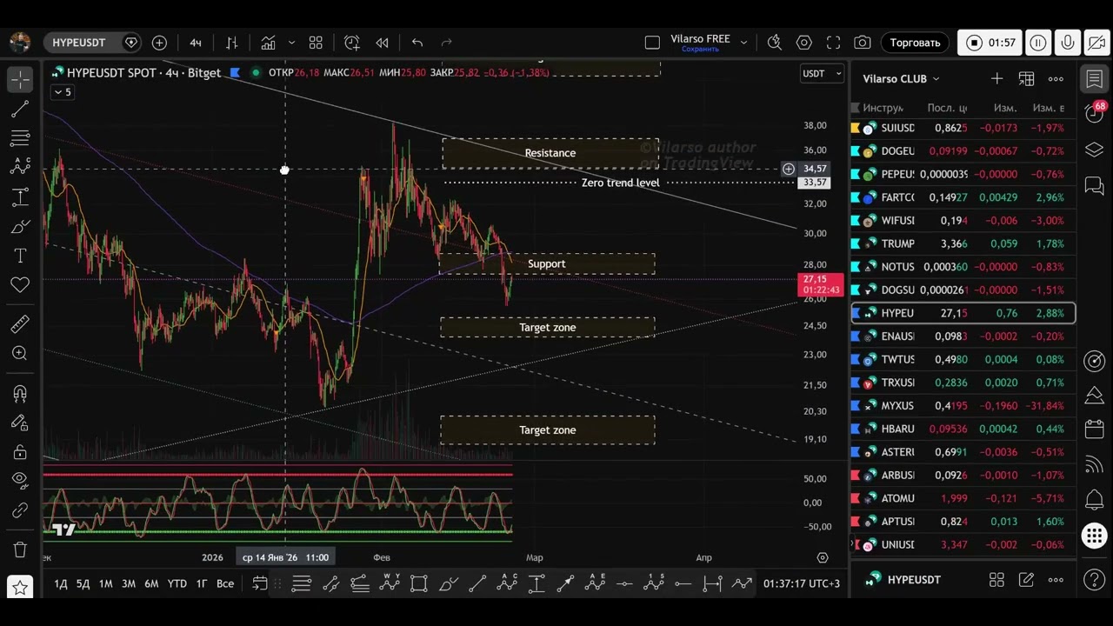Select the text annotation tool
Screen dimensions: 1113x626
point(20,256)
